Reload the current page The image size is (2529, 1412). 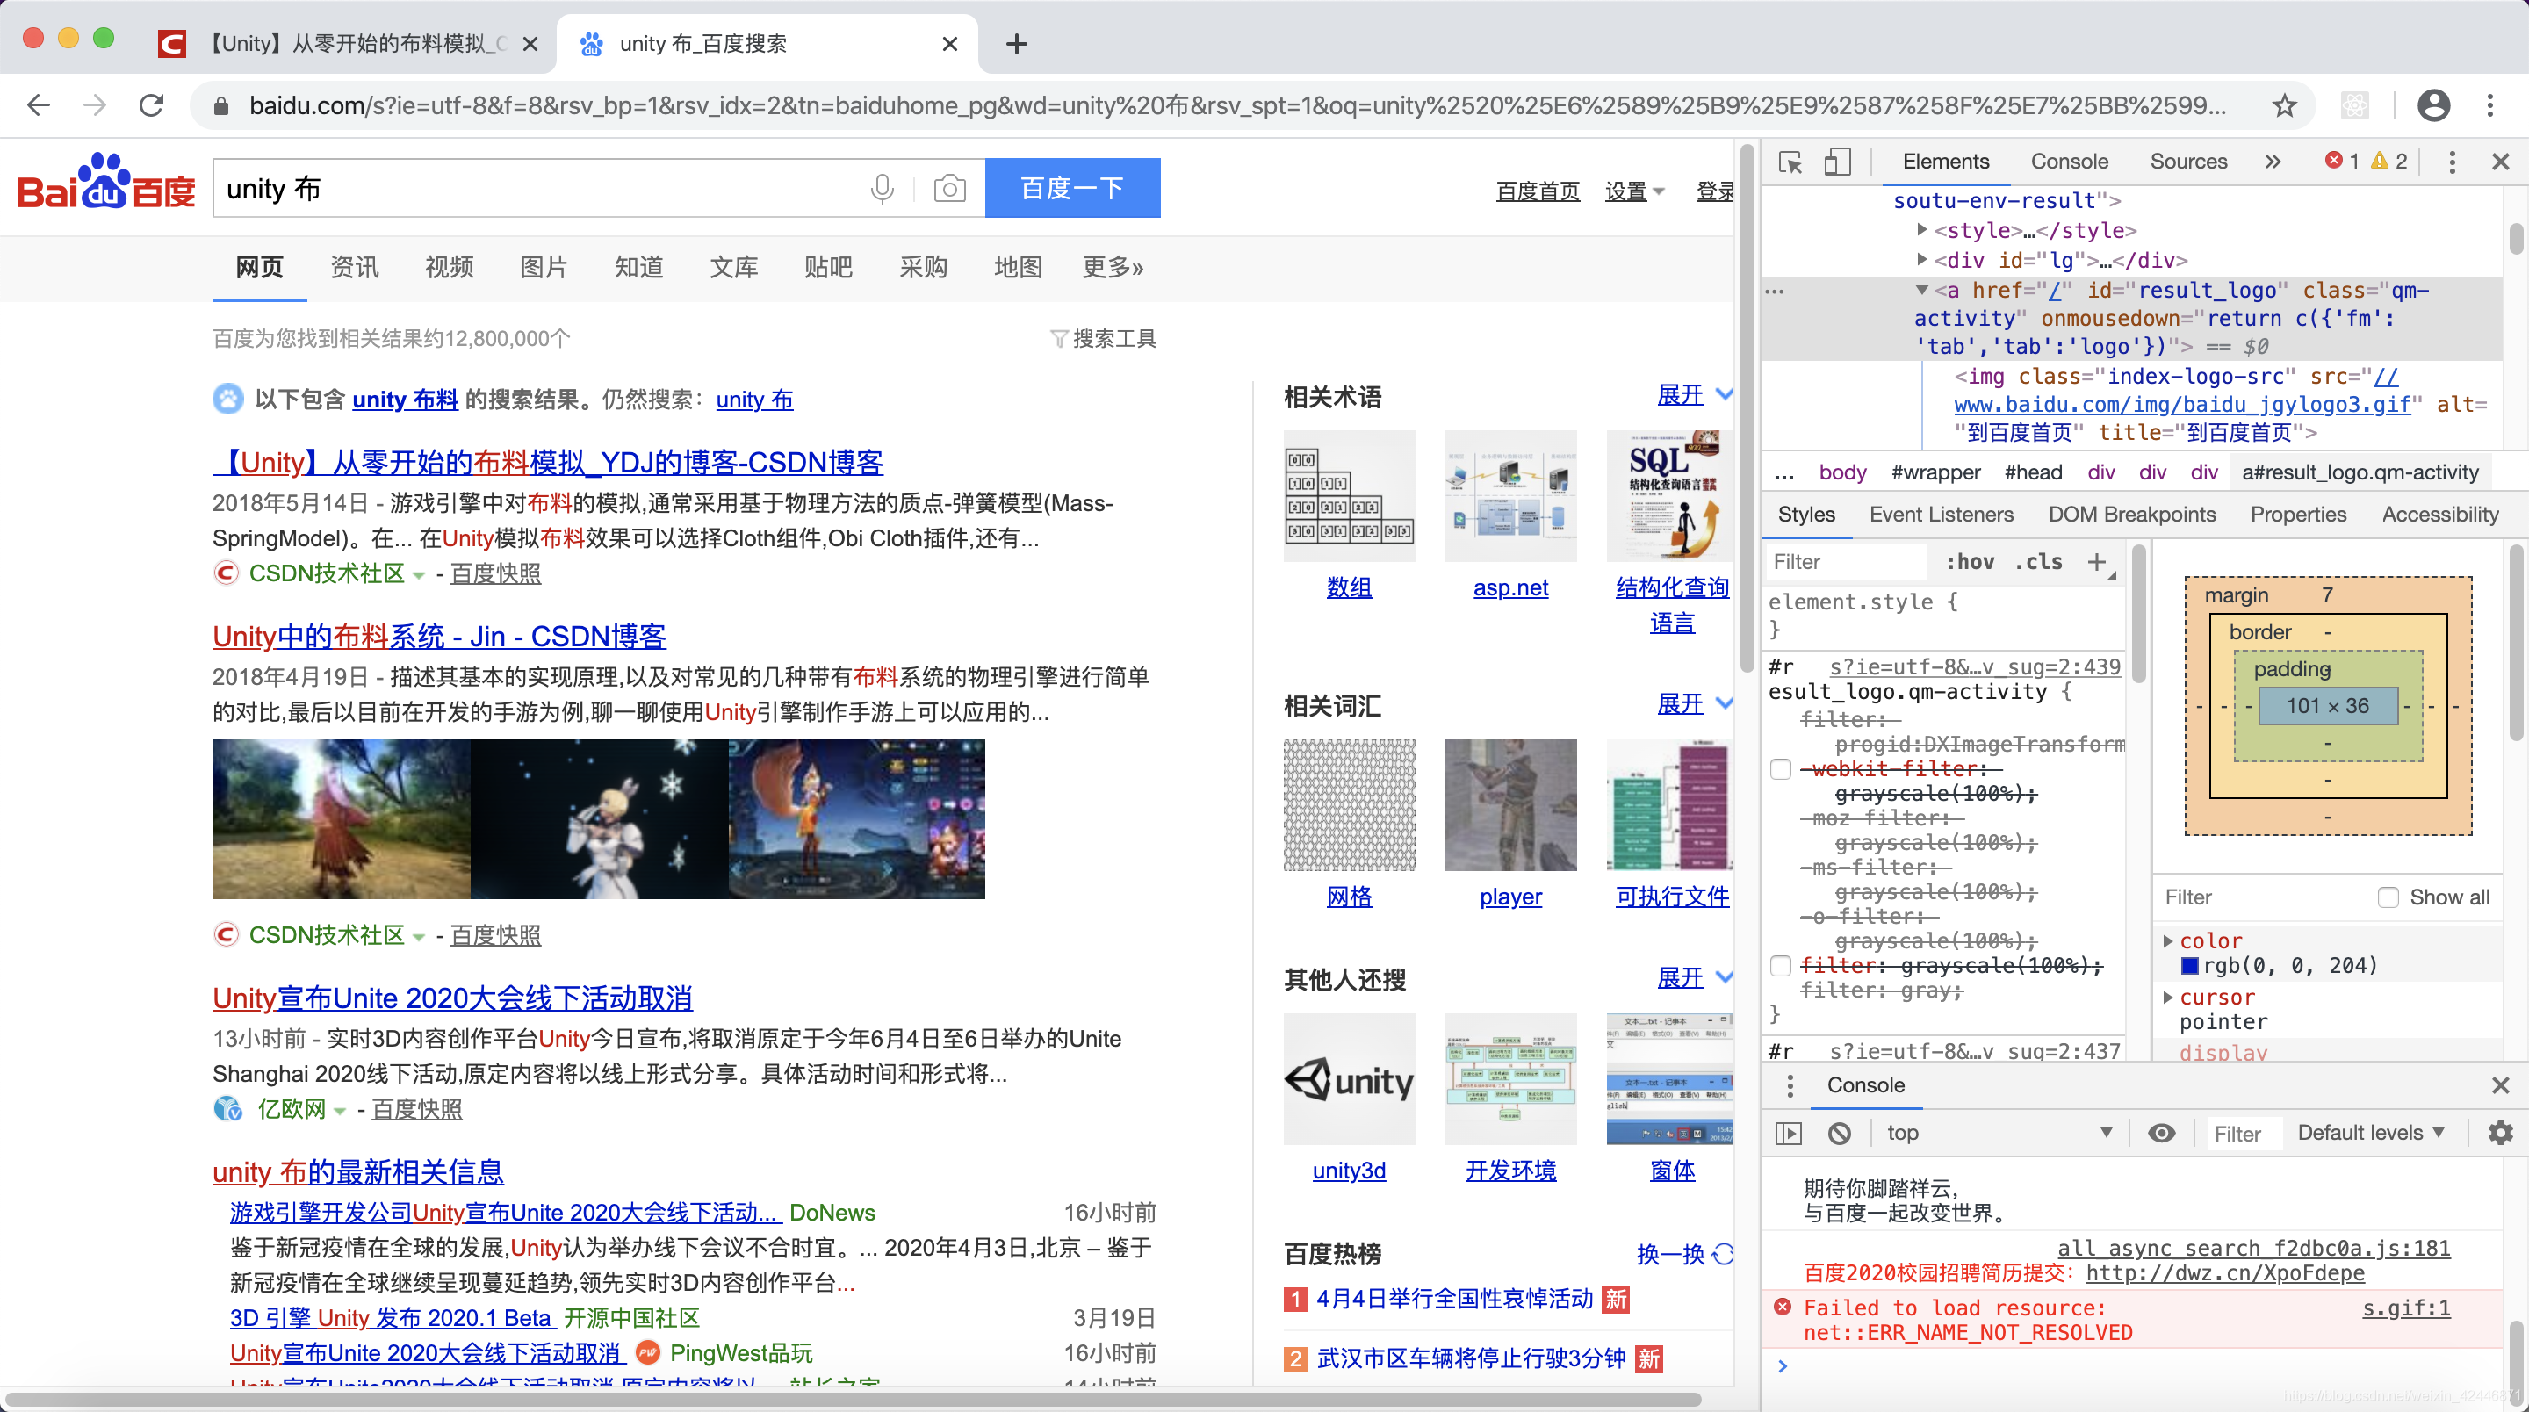coord(151,105)
